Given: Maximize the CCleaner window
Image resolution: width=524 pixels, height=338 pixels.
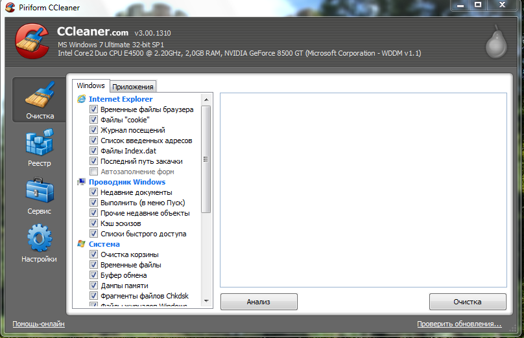Looking at the screenshot, I should [478, 5].
